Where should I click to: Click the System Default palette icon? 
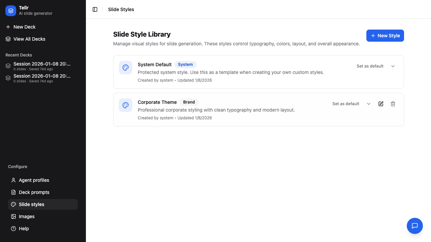point(126,68)
